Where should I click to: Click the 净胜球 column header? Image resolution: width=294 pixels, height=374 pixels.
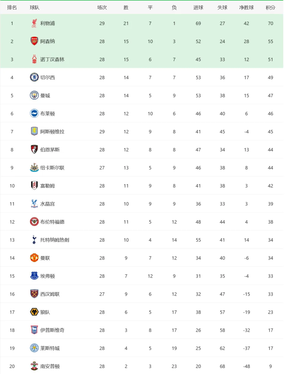247,8
